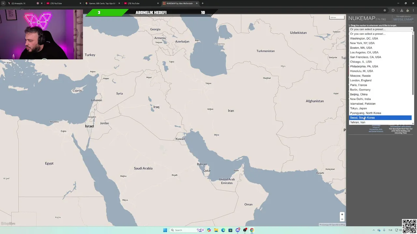Click the TUR keyboard language indicator

tap(390, 230)
